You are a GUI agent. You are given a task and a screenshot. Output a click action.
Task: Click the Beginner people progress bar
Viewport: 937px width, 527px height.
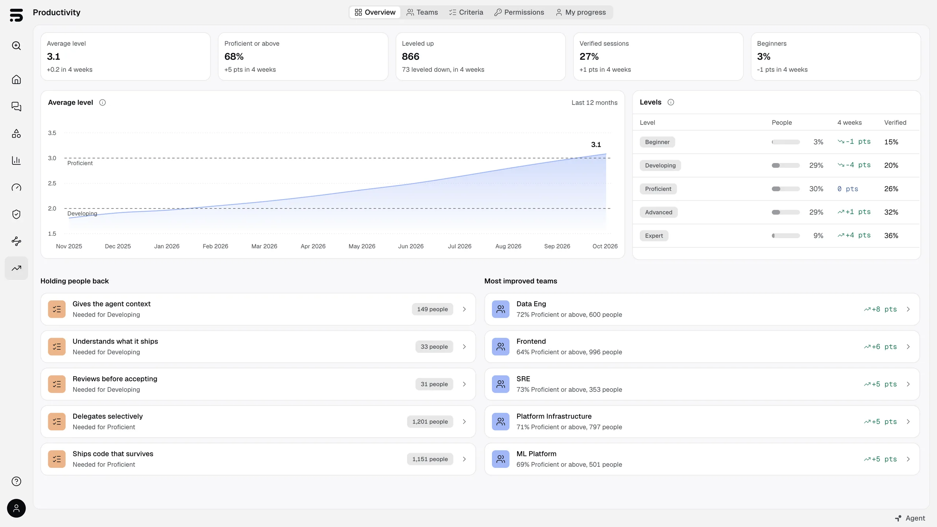tap(785, 142)
